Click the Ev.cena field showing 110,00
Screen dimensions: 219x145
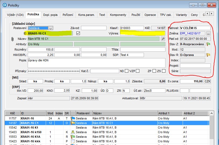pos(191,81)
